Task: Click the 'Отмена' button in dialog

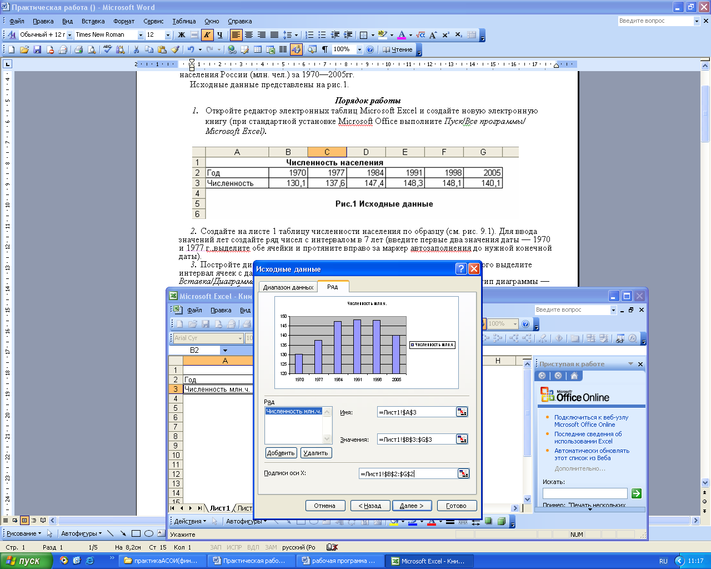Action: (x=324, y=506)
